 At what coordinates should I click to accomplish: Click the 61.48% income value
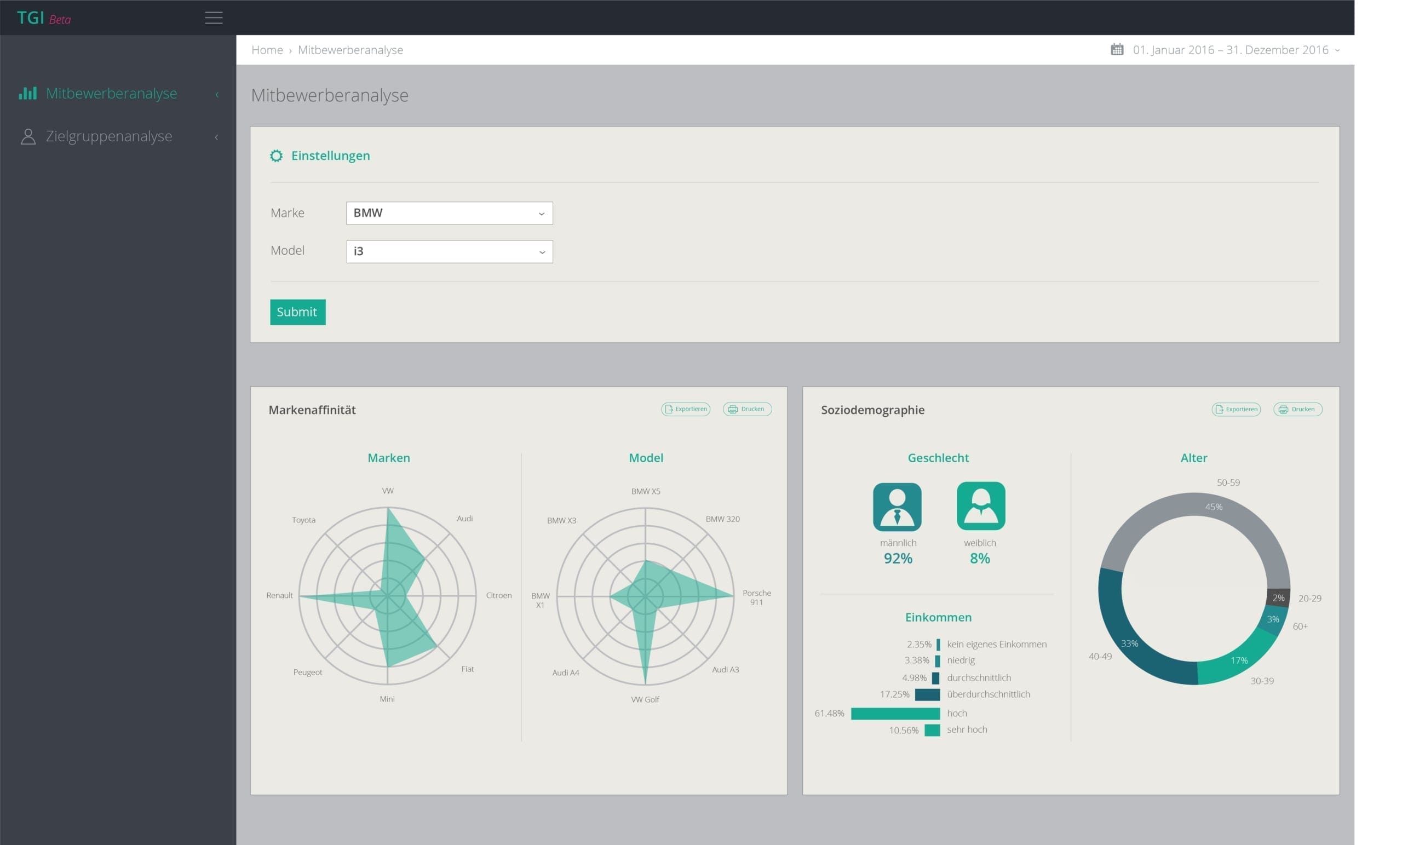tap(829, 714)
